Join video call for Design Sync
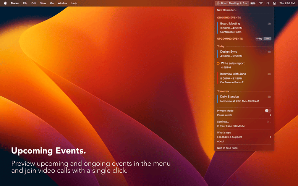298x186 pixels. click(269, 52)
